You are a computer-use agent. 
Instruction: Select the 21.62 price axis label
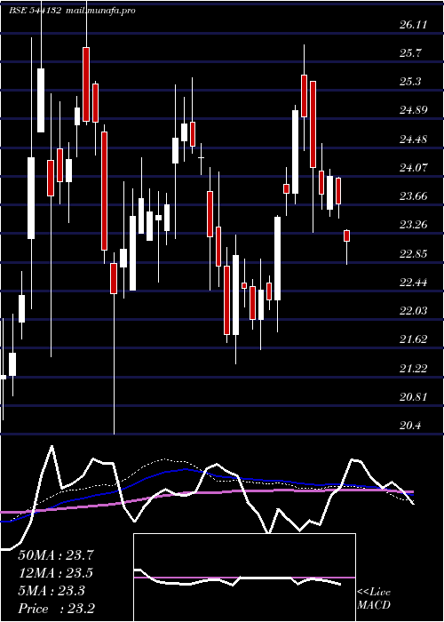(413, 339)
